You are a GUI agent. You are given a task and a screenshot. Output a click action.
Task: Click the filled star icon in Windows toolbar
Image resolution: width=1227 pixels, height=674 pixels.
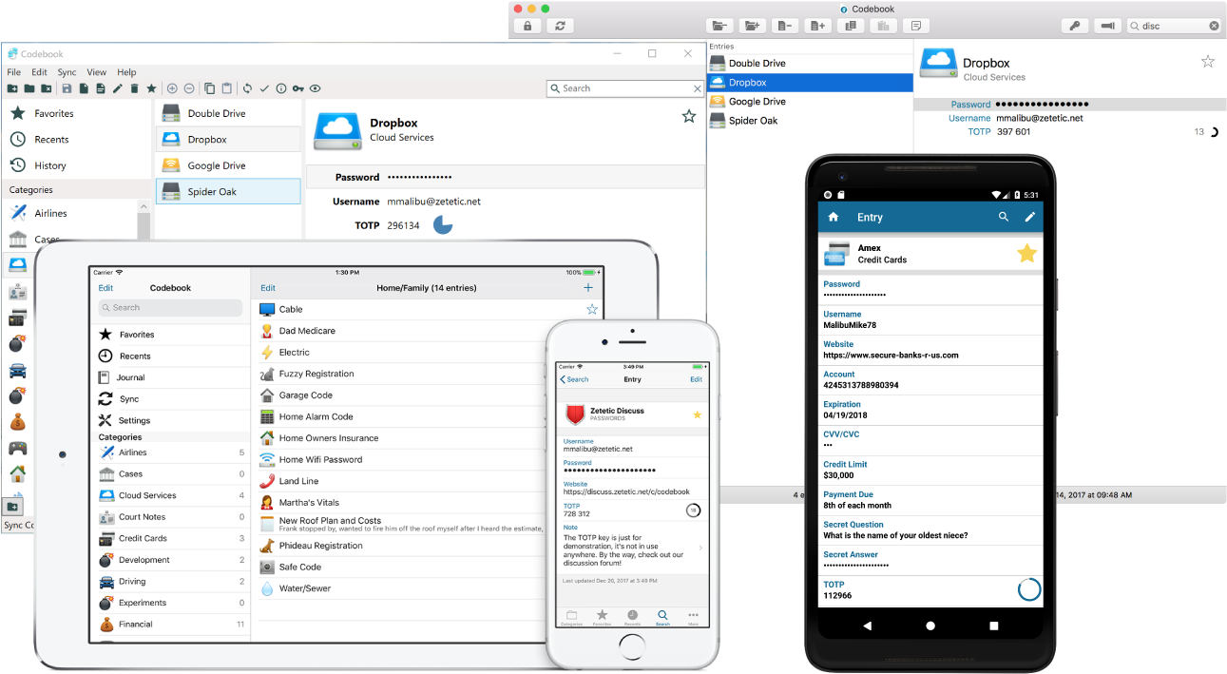151,88
